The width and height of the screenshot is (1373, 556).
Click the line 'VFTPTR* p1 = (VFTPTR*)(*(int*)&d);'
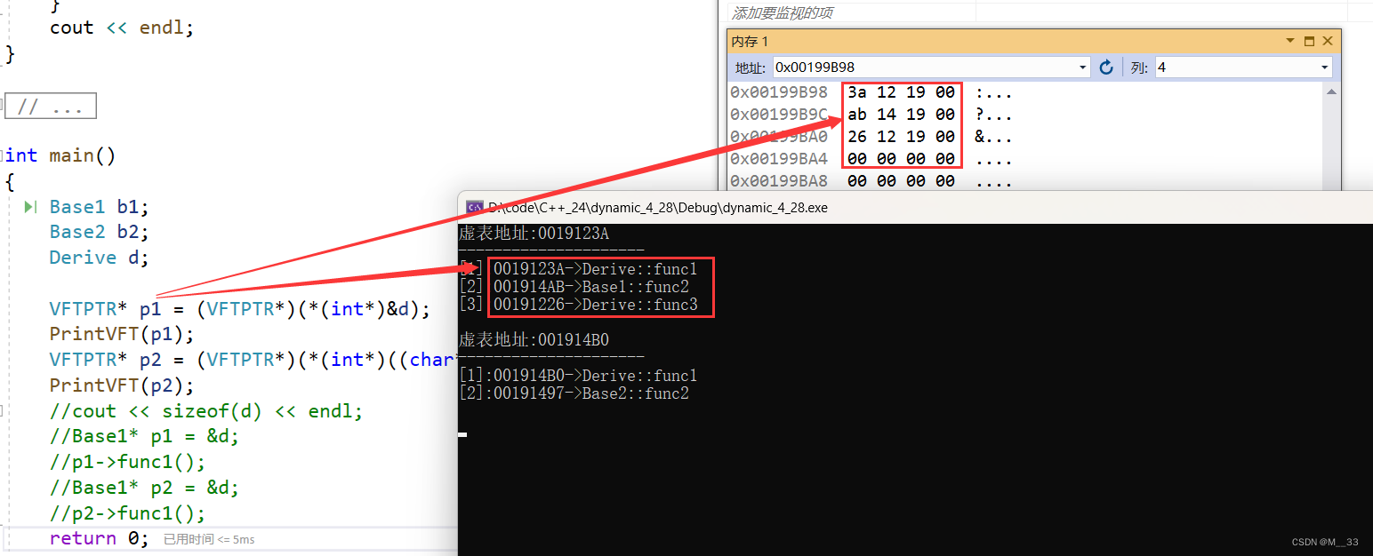point(240,310)
